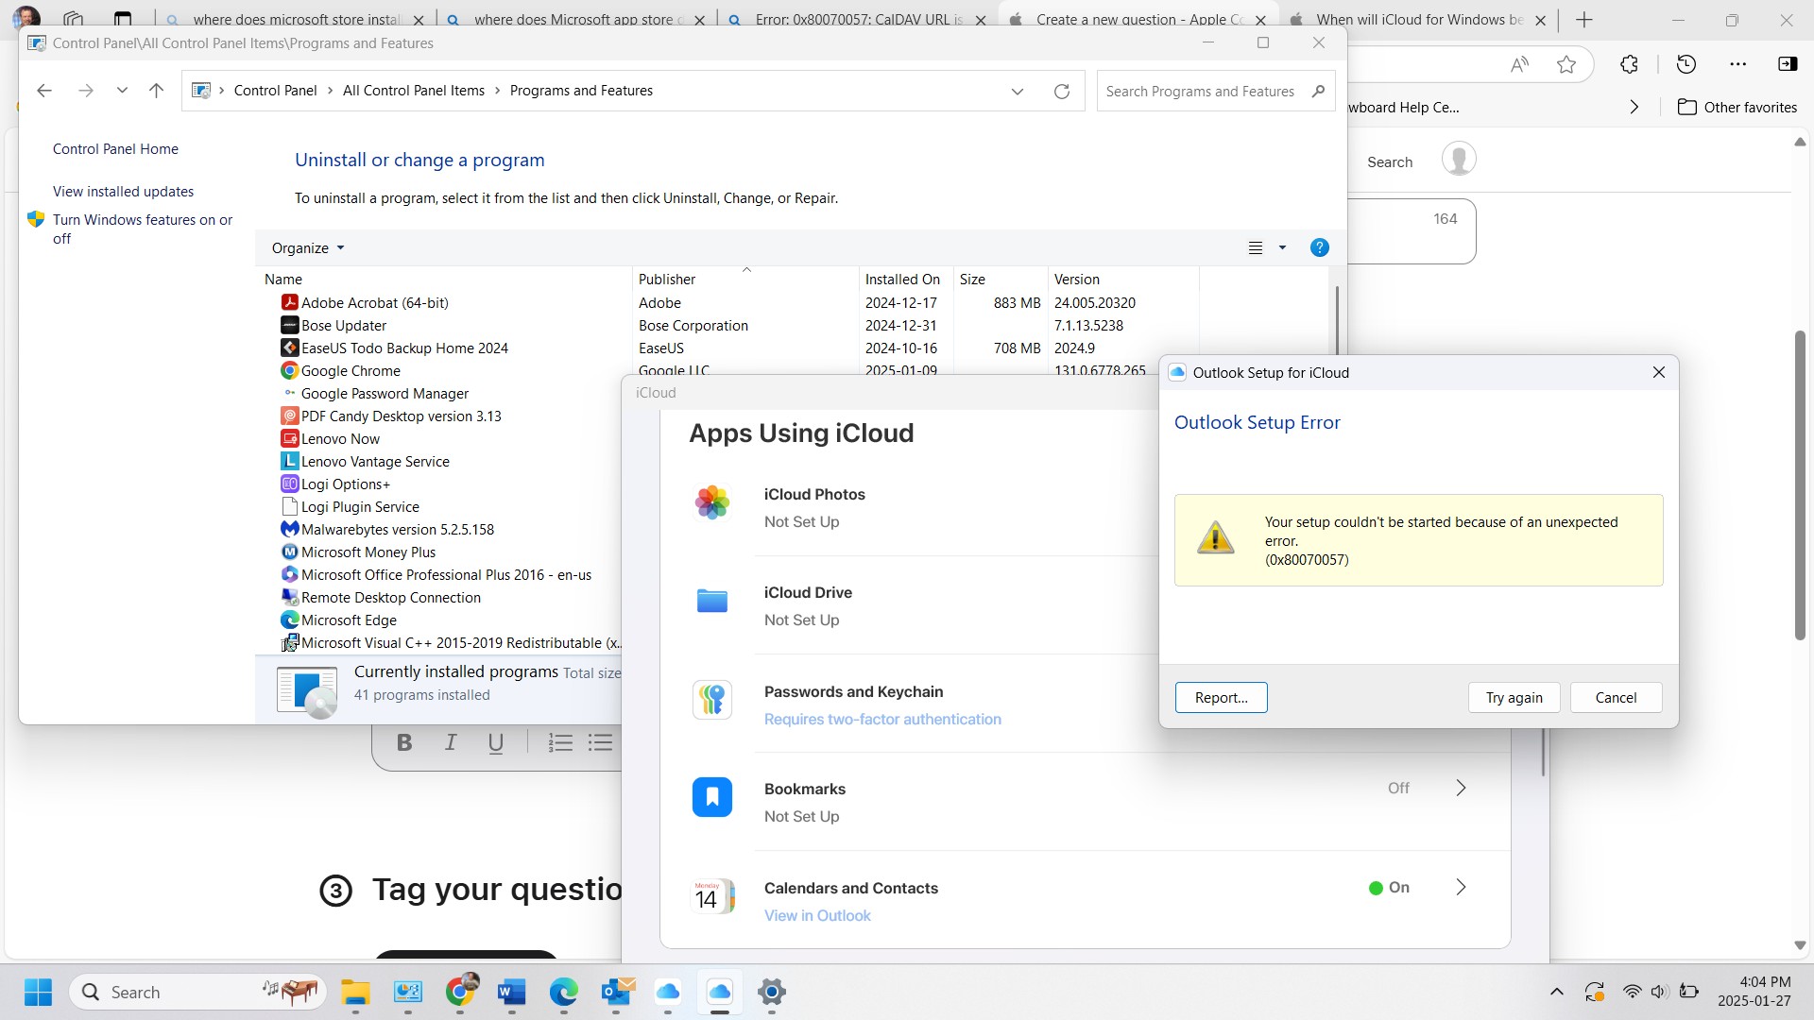This screenshot has height=1020, width=1814.
Task: Click the help question mark icon
Action: [x=1319, y=247]
